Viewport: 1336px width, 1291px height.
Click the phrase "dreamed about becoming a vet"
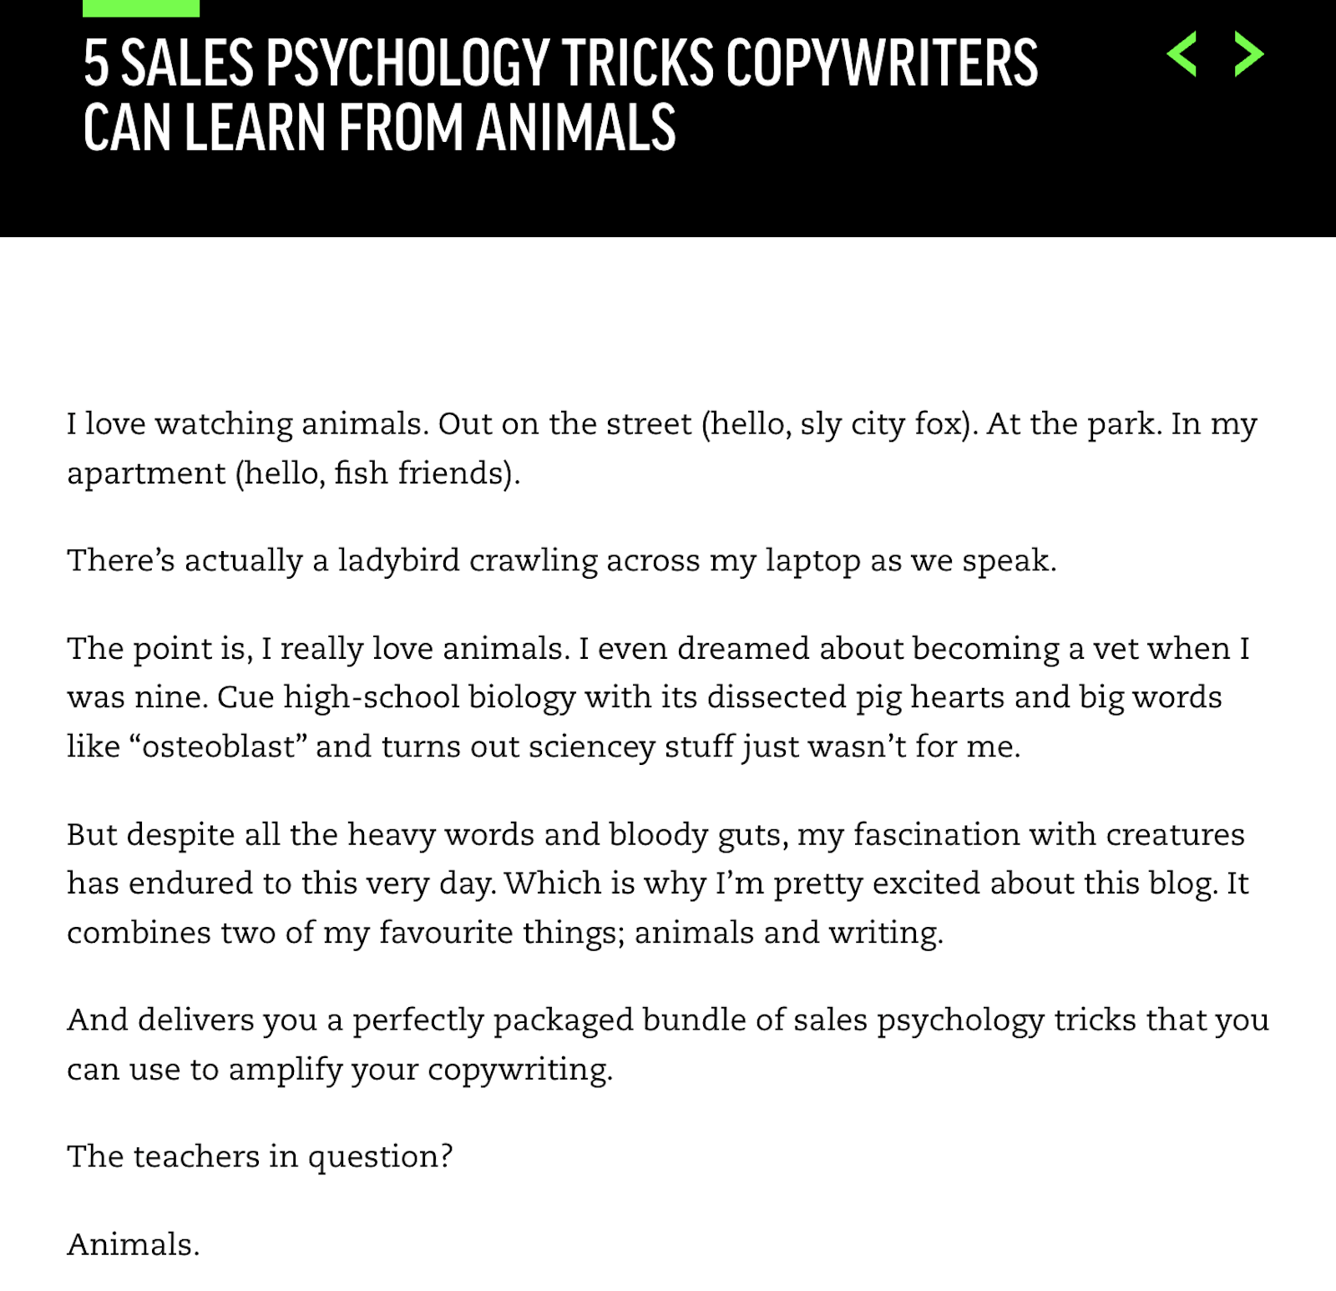pyautogui.click(x=868, y=649)
